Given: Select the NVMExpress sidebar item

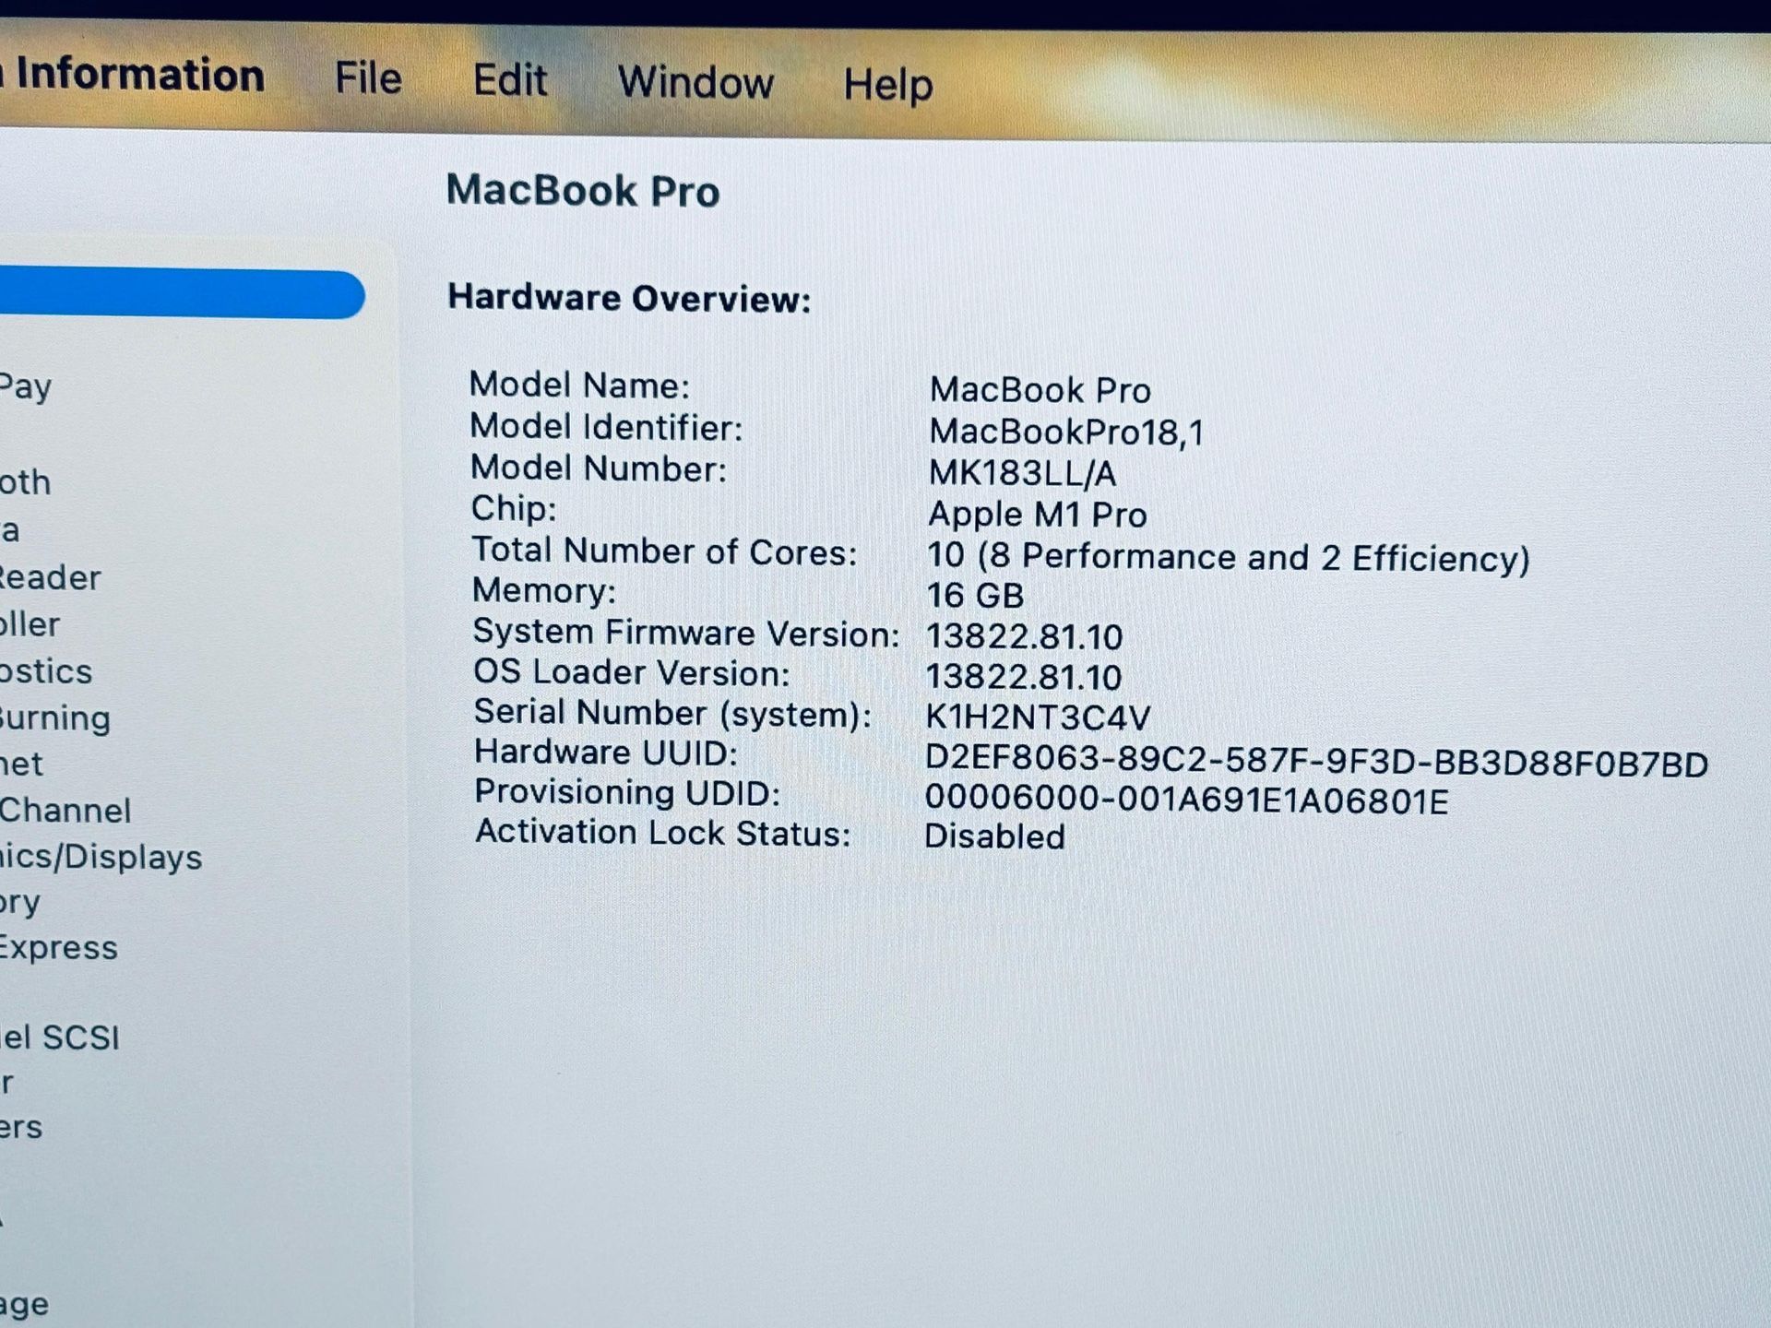Looking at the screenshot, I should [x=59, y=948].
